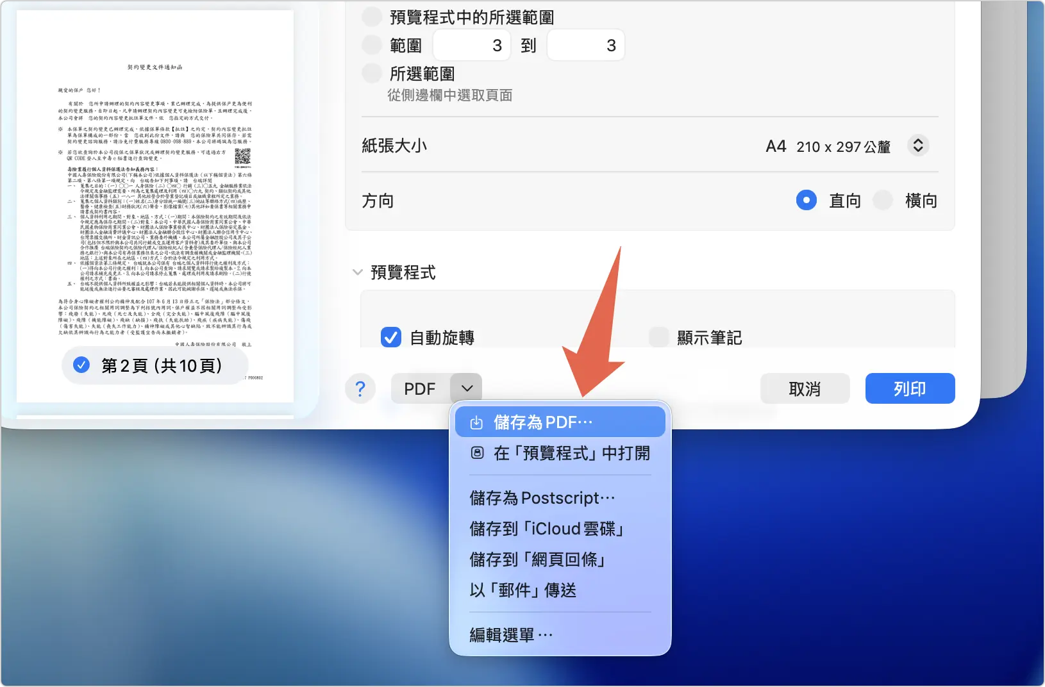This screenshot has width=1045, height=687.
Task: Choose 以「郵件」傳送
Action: point(560,590)
